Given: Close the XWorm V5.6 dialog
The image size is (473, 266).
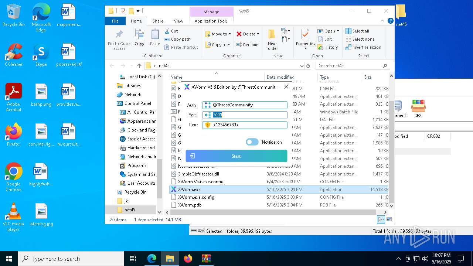Looking at the screenshot, I should click(286, 87).
